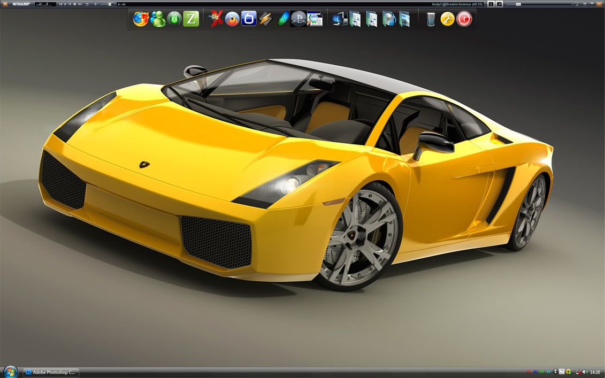Screen dimensions: 605x378
Task: Open the Pictures folder in dock
Action: [x=404, y=19]
